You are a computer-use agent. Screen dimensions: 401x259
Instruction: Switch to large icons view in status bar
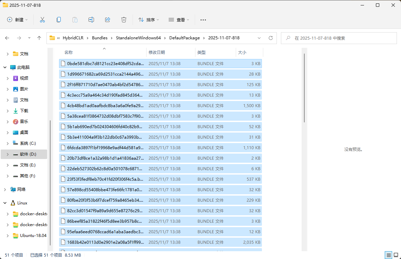tap(396, 255)
